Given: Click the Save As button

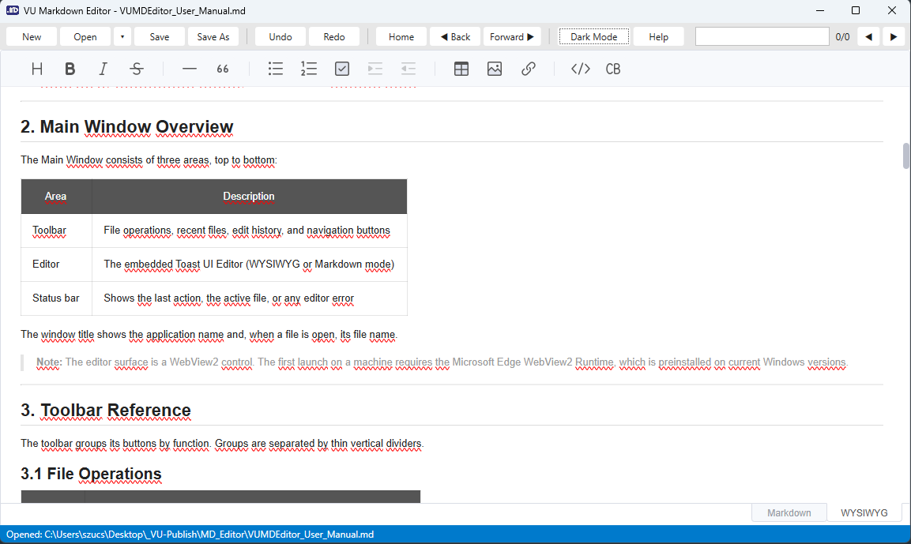Looking at the screenshot, I should tap(213, 36).
